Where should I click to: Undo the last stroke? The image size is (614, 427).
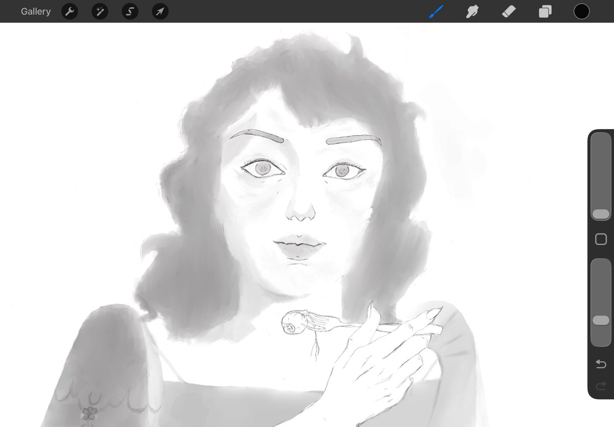tap(601, 364)
